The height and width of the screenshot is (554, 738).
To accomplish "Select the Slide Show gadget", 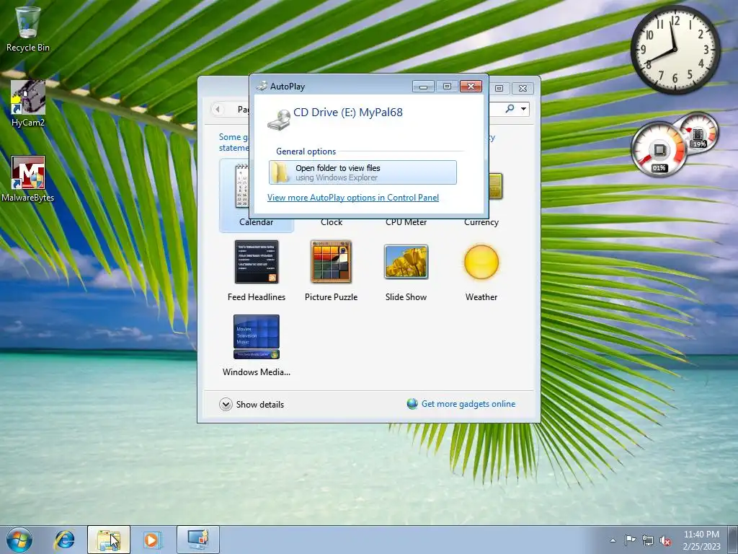I will click(x=406, y=261).
